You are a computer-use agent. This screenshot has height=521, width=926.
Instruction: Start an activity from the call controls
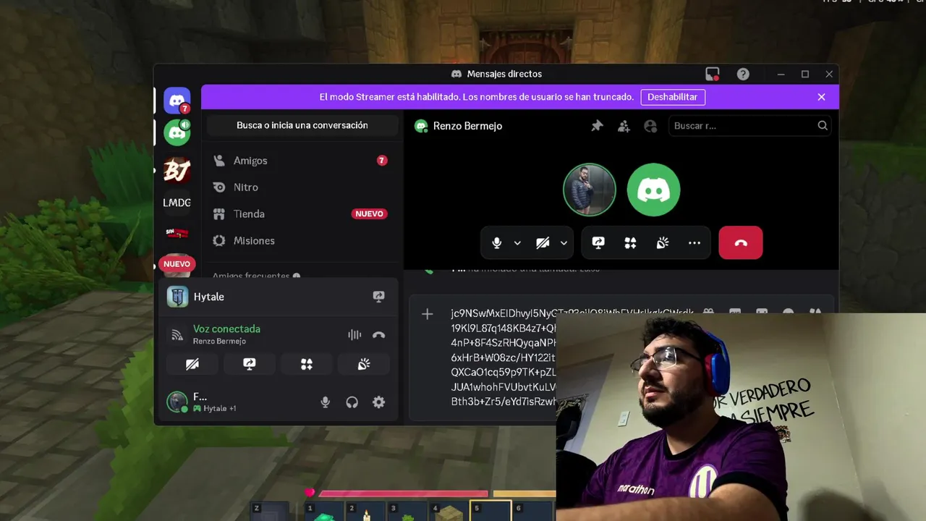630,243
